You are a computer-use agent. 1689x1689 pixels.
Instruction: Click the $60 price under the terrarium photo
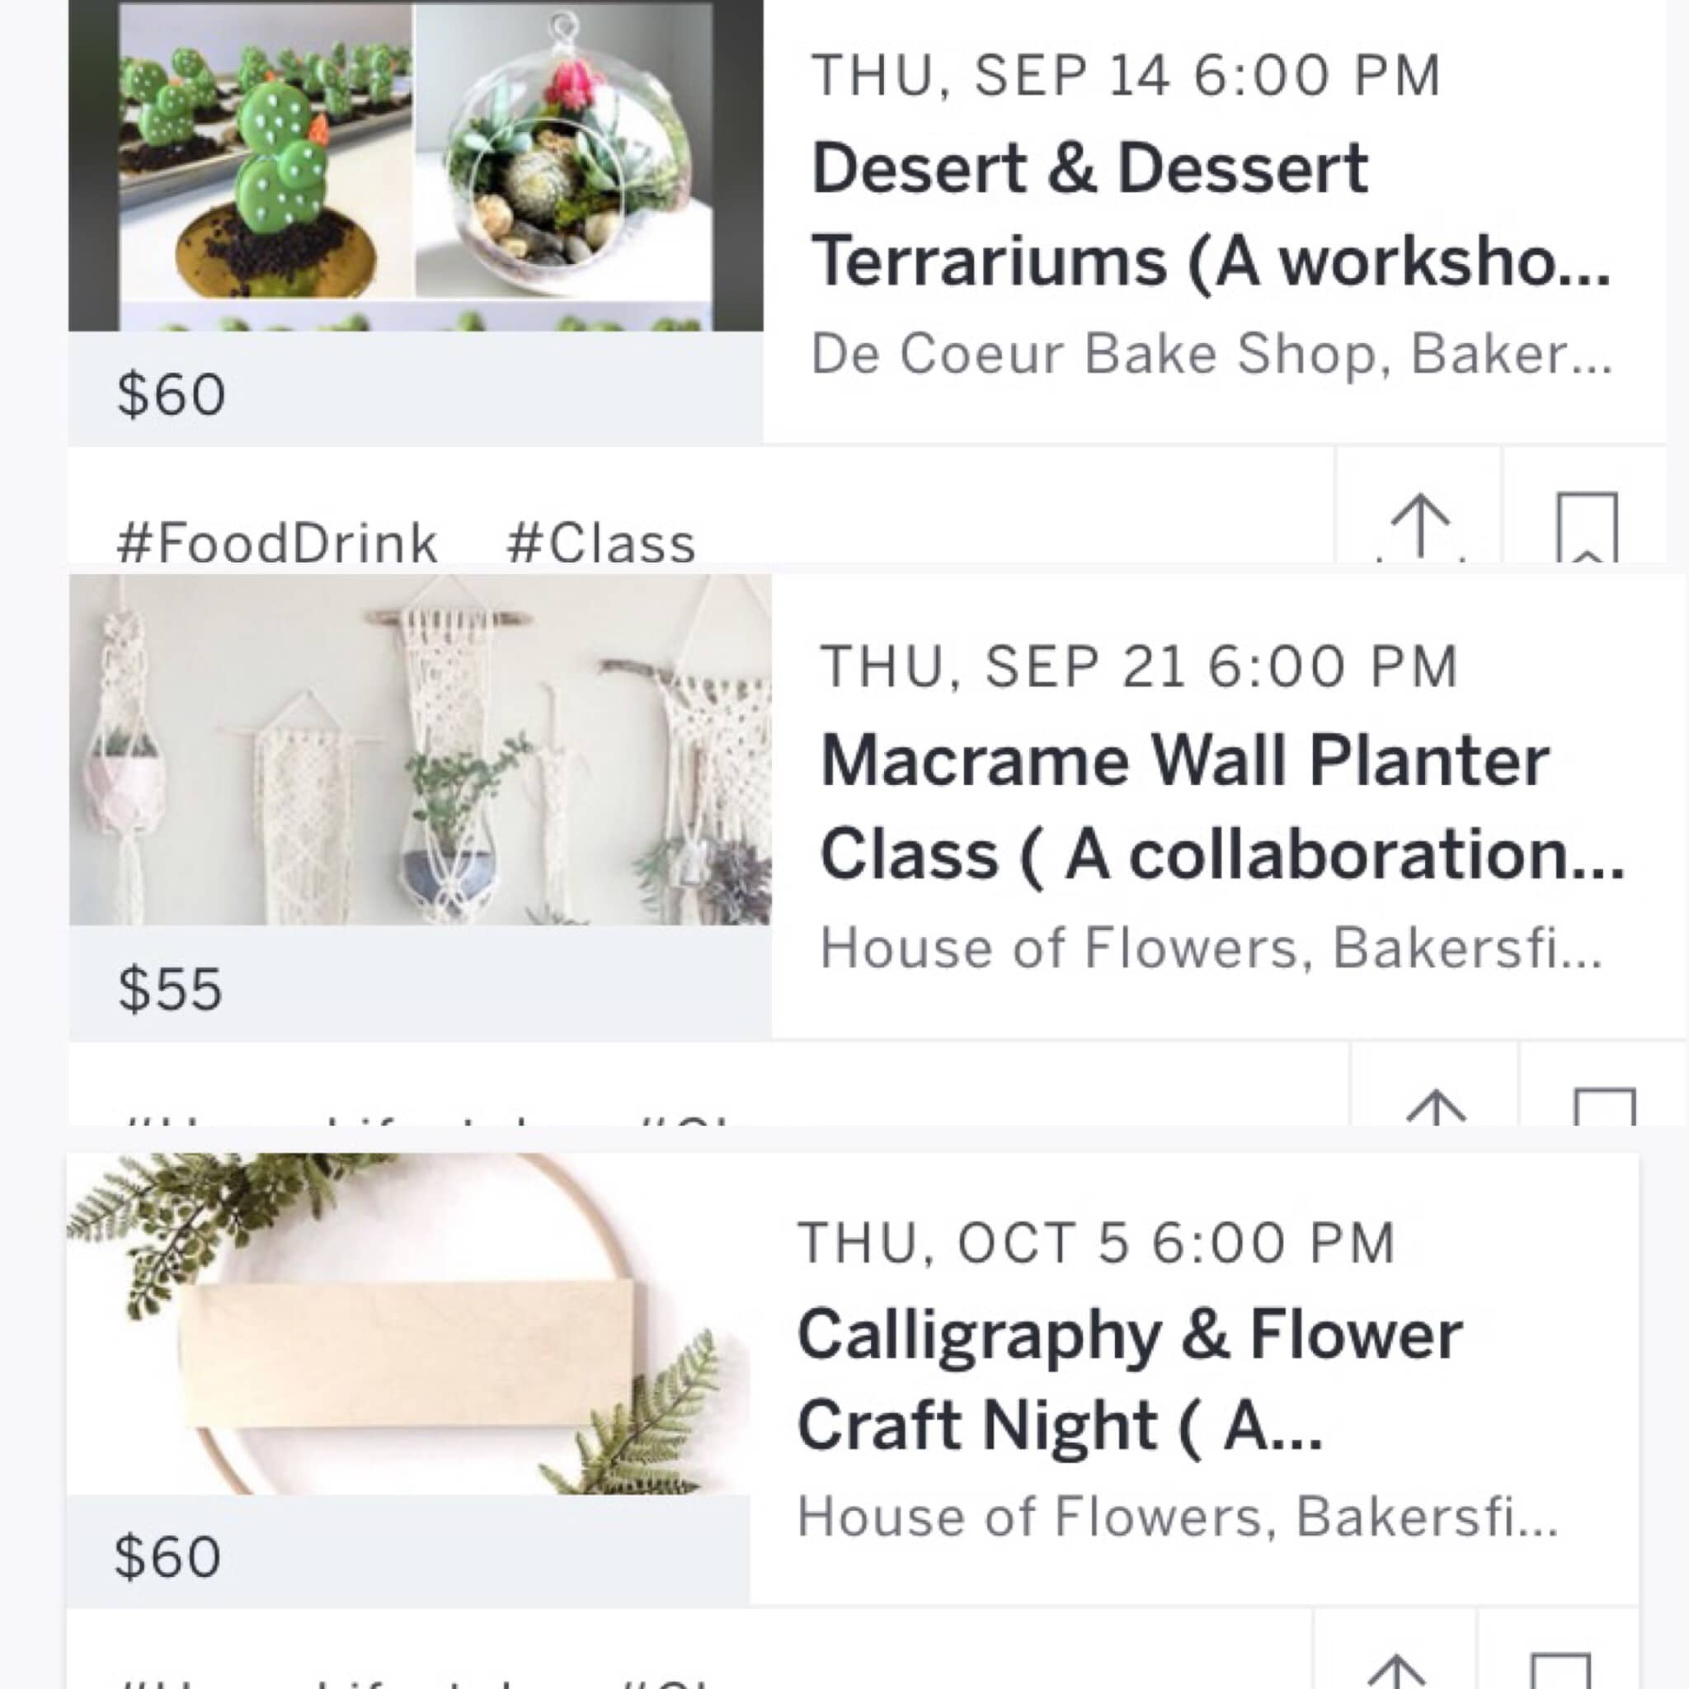pos(172,394)
